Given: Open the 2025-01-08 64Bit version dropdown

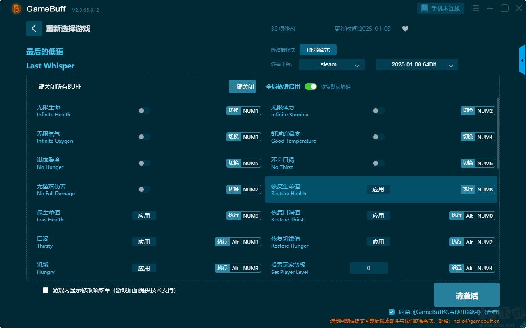Looking at the screenshot, I should pos(417,64).
